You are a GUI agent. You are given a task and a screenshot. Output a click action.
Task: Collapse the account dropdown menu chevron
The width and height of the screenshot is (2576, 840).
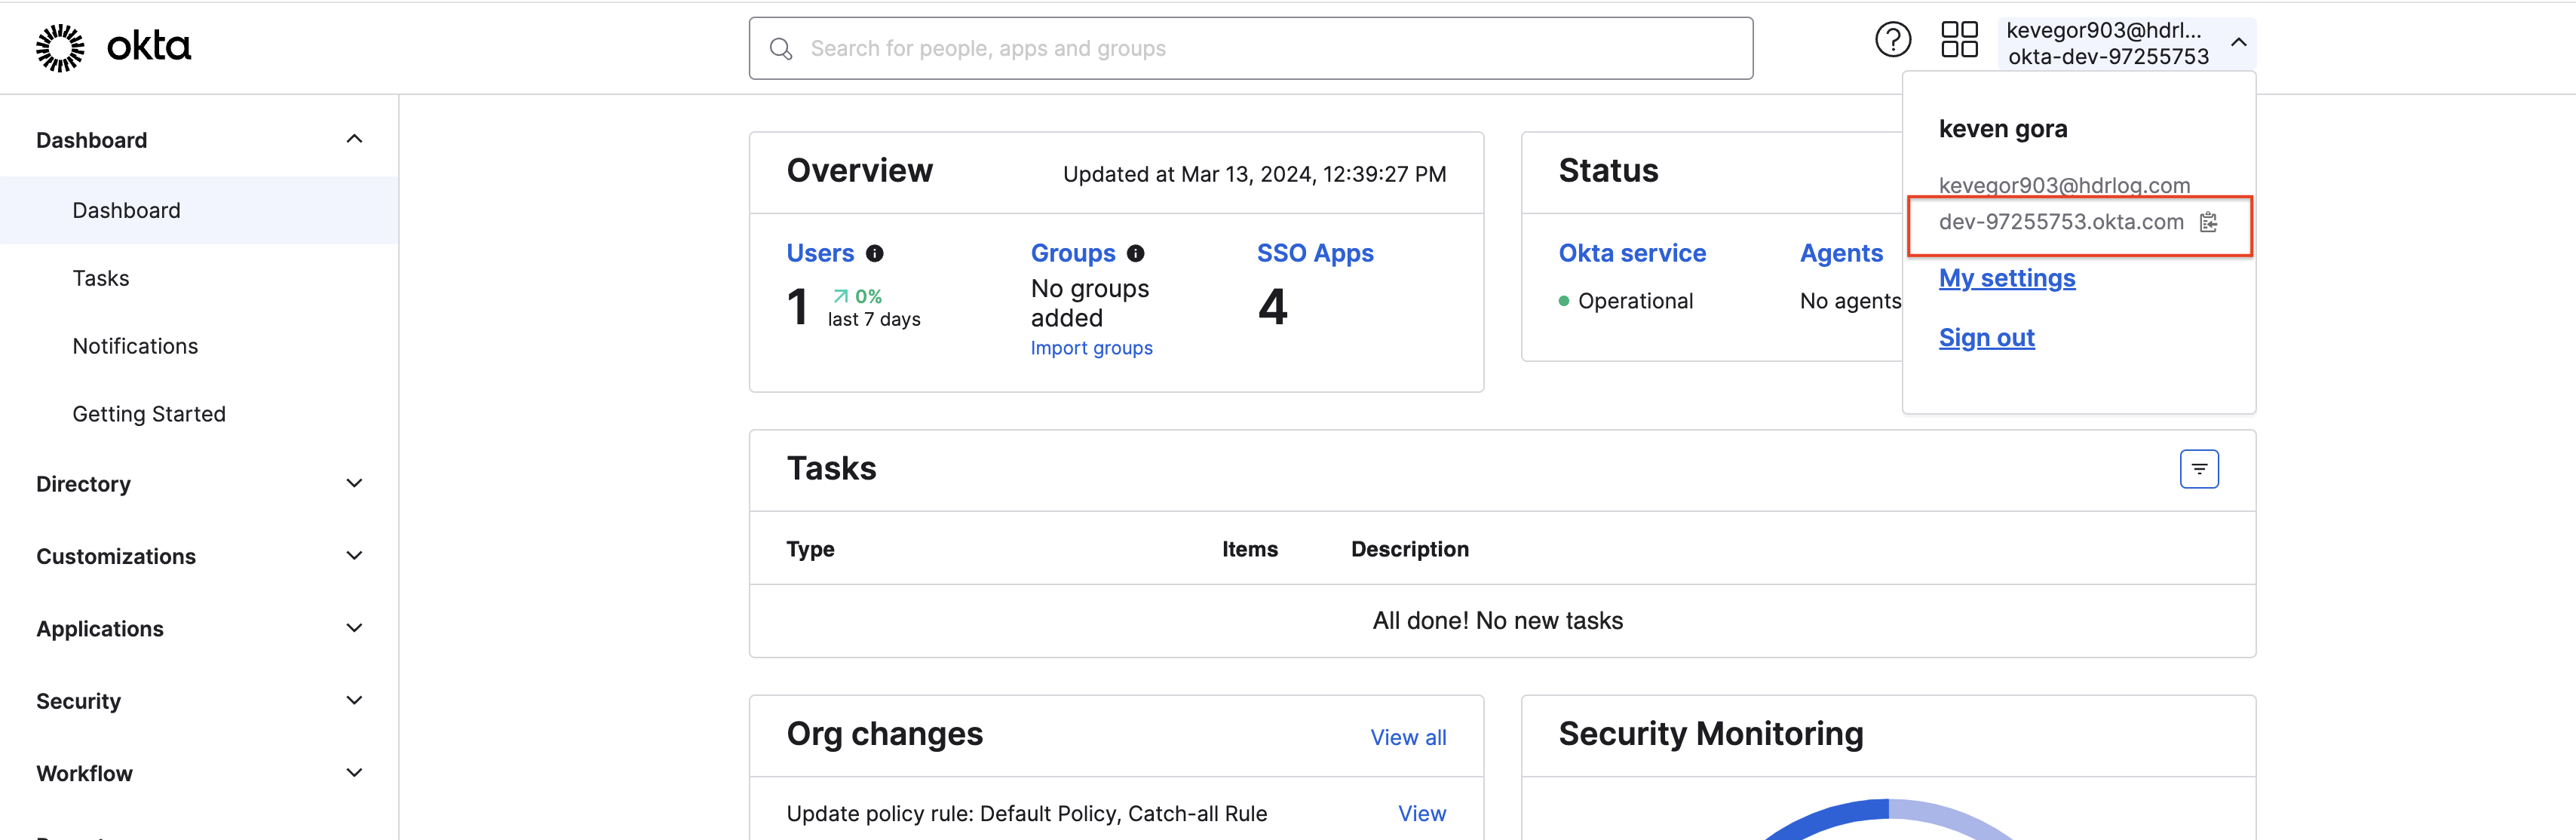pos(2239,43)
